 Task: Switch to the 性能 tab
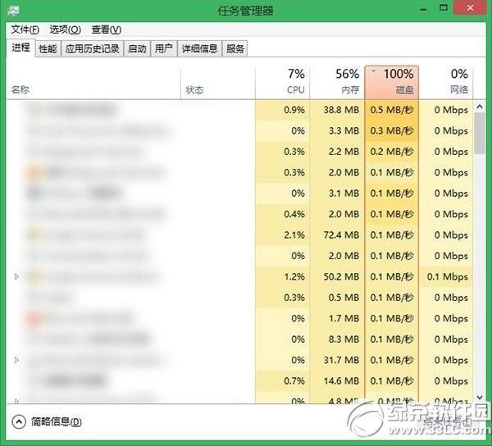(x=48, y=48)
